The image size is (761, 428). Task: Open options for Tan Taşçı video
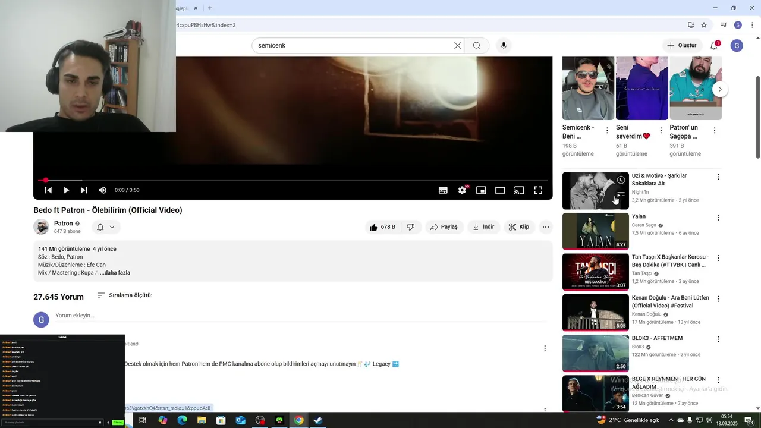(x=718, y=258)
